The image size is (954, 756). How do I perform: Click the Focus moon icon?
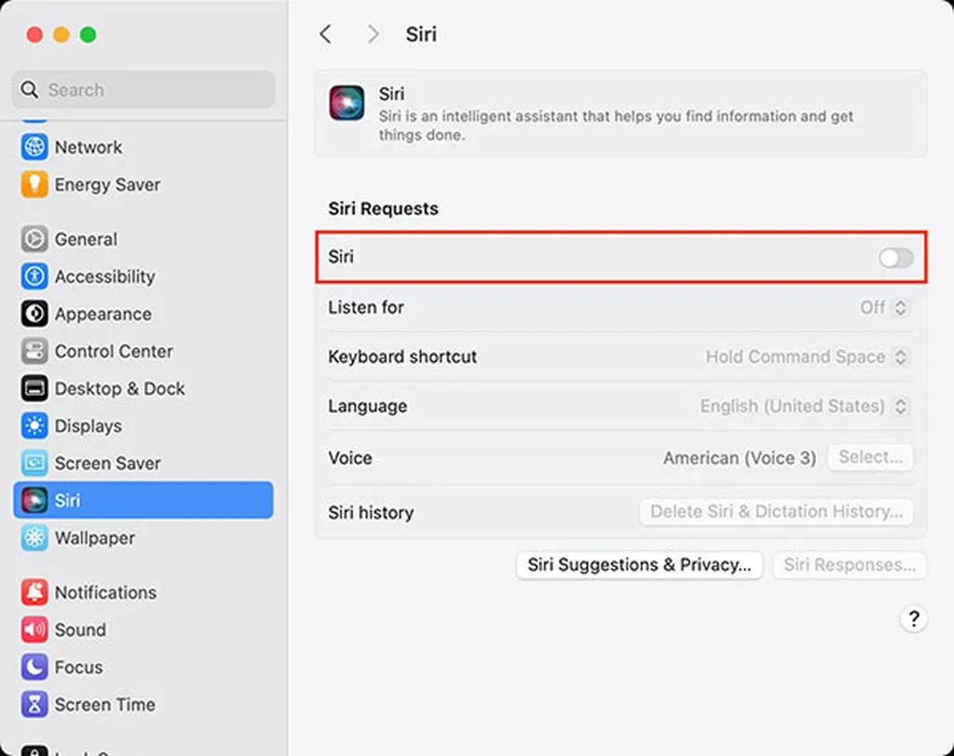[34, 667]
